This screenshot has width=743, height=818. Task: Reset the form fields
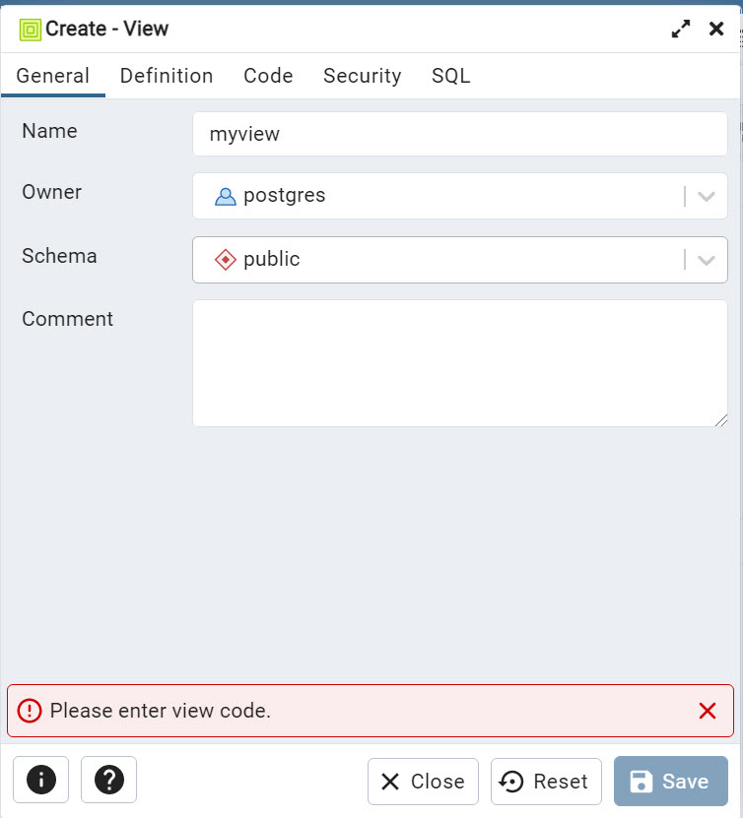(x=545, y=781)
